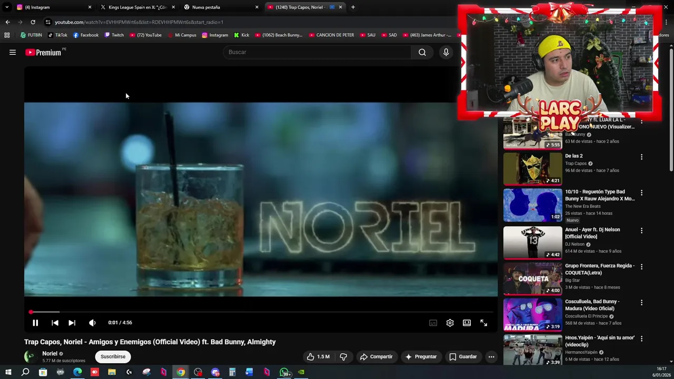
Task: Open Windows taskbar search
Action: (x=25, y=372)
